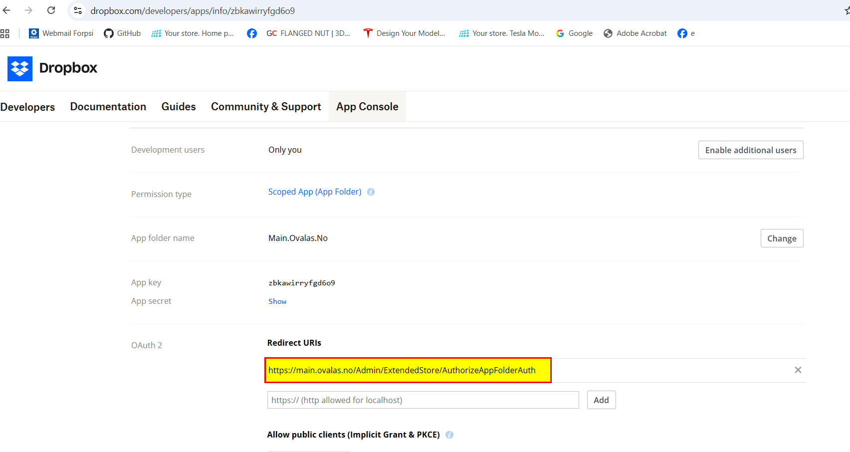Click Allow public clients heading text
This screenshot has width=850, height=452.
click(x=353, y=435)
